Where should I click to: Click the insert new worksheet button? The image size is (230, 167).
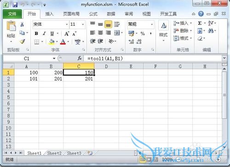(x=90, y=153)
